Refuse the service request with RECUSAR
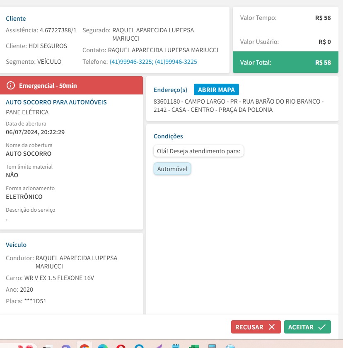343x348 pixels. 256,327
